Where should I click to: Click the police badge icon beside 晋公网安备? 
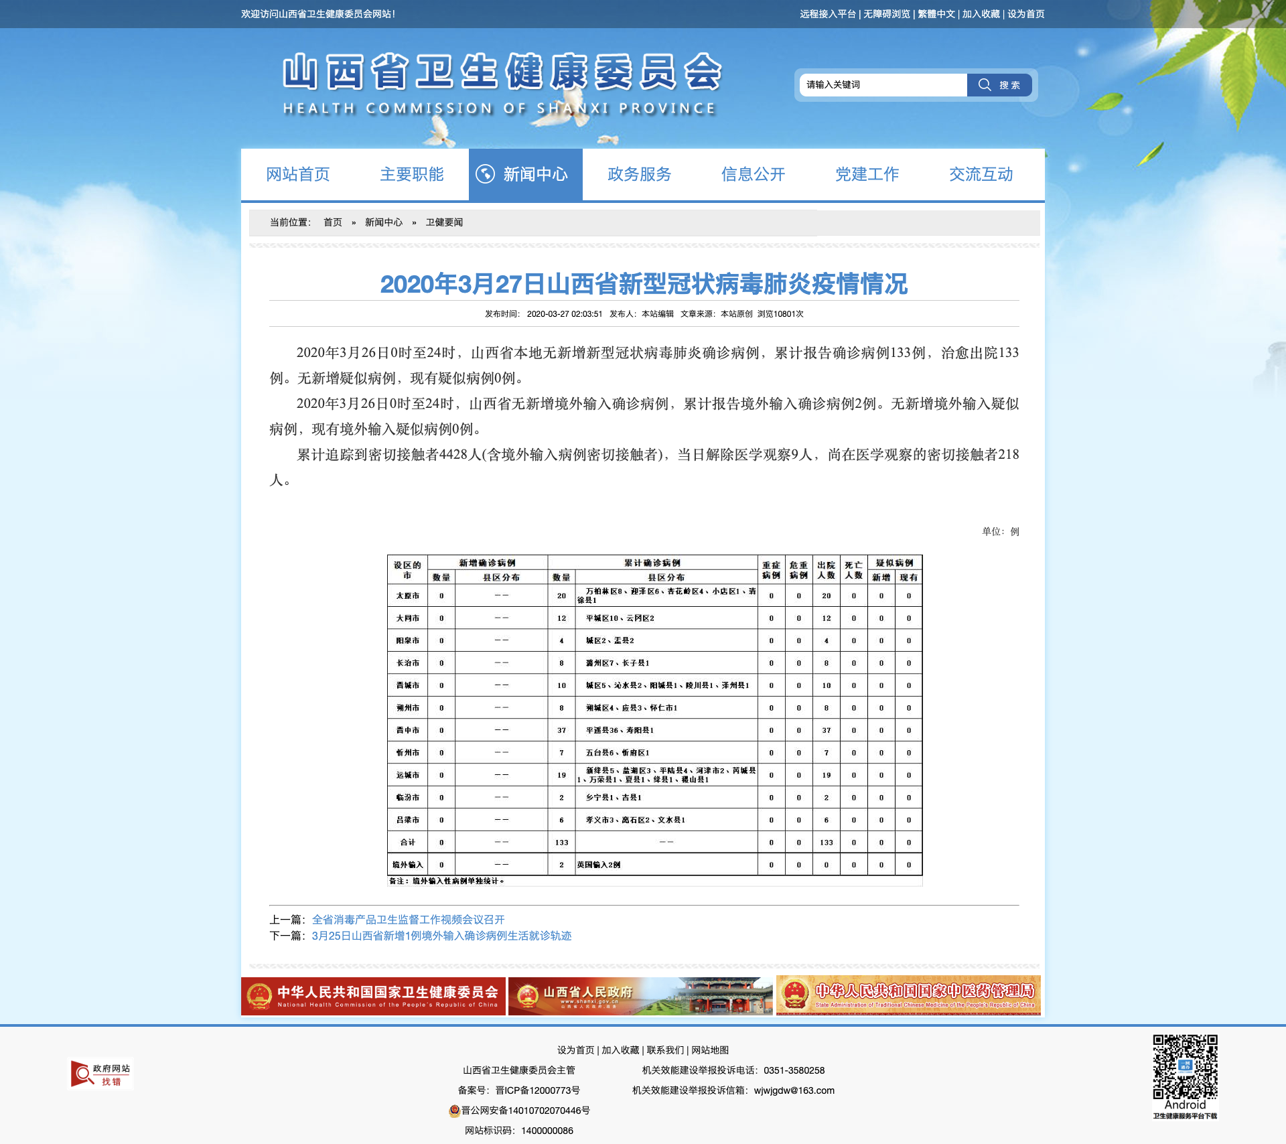[454, 1111]
